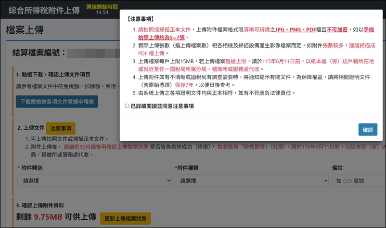Click the 【注意事項】 dialog heading
The image size is (386, 228).
point(141,19)
